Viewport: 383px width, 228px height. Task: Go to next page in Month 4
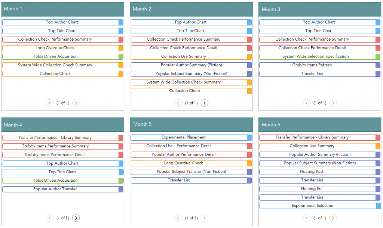(76, 218)
